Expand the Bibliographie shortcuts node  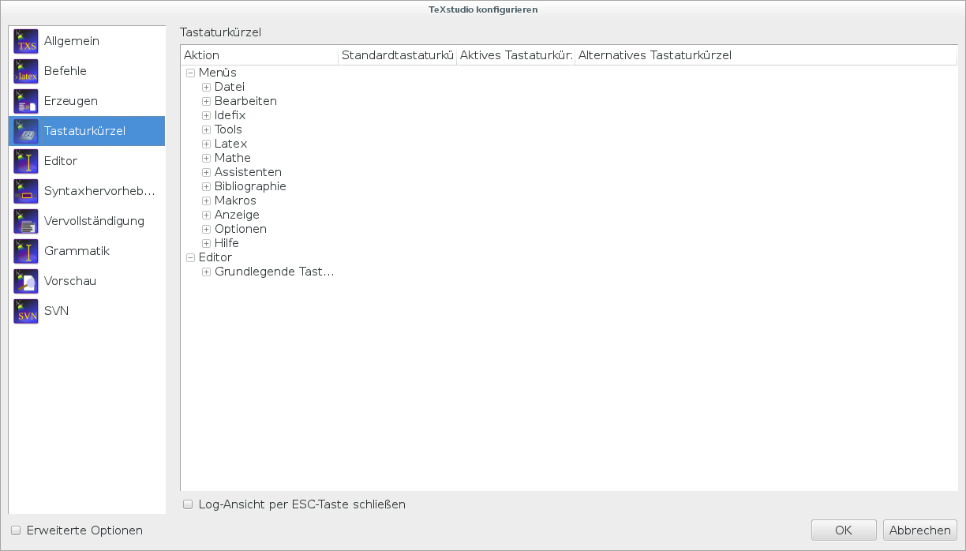click(206, 186)
